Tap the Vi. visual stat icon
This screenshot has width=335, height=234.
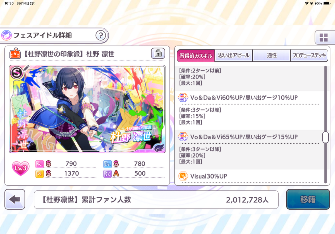[39, 173]
